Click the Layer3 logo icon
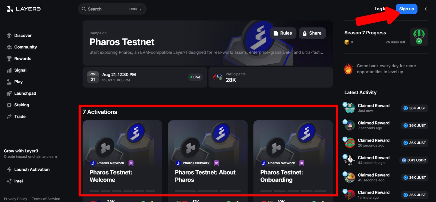 pos(10,9)
